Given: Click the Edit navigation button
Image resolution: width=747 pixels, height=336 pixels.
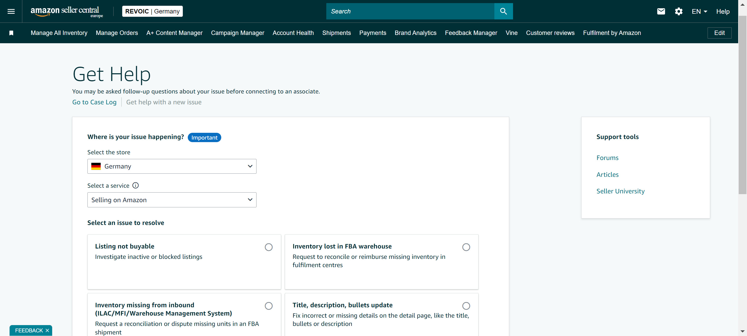Looking at the screenshot, I should pyautogui.click(x=719, y=33).
